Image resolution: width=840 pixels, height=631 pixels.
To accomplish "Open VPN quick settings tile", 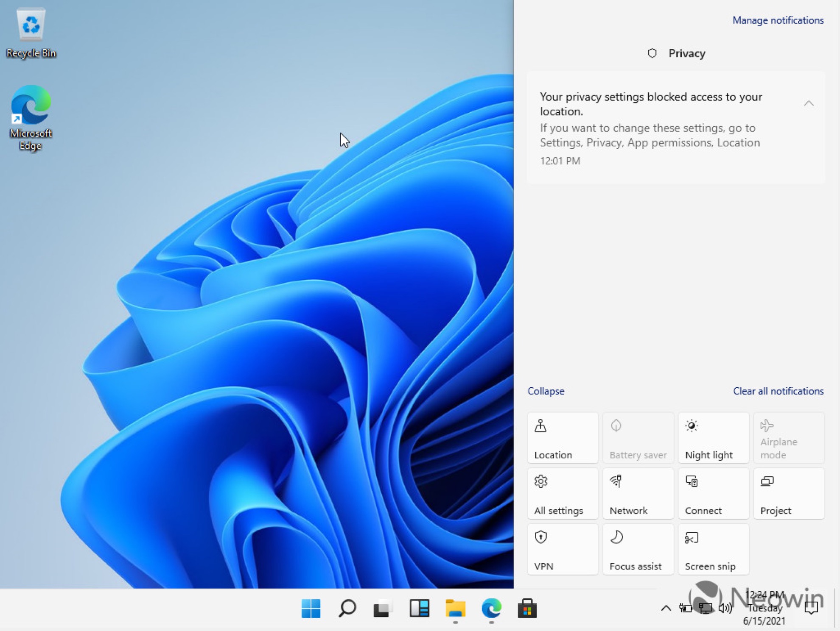I will (563, 550).
